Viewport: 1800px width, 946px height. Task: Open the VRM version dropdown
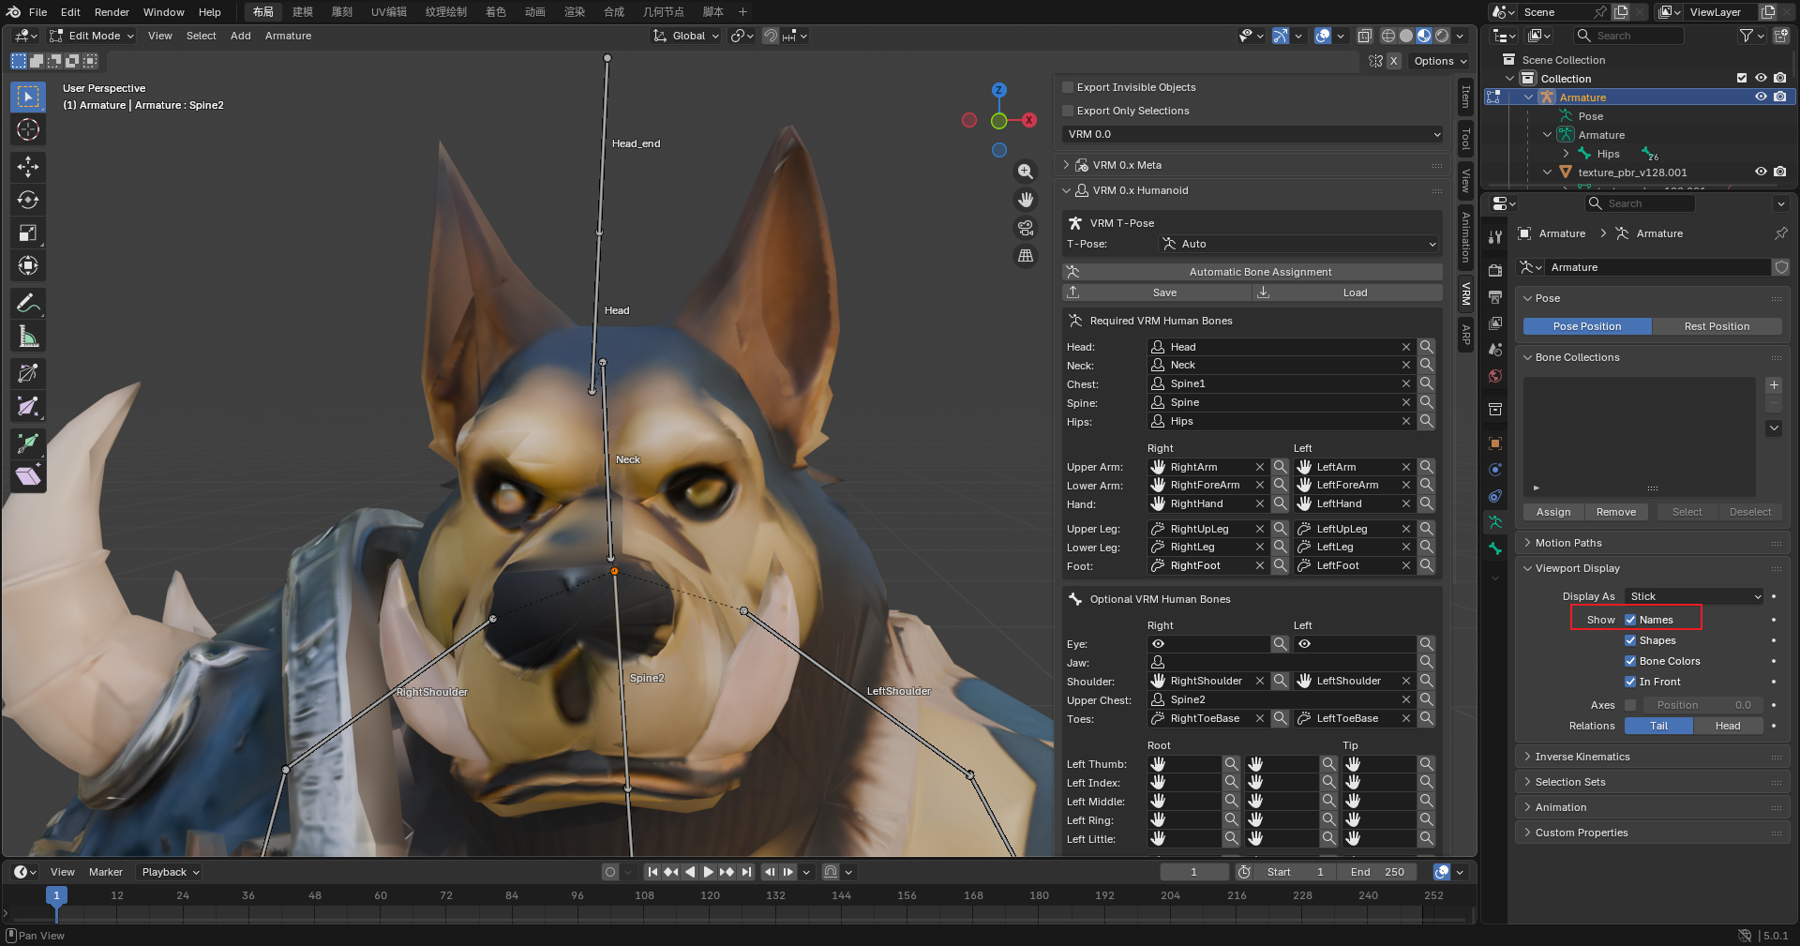(1252, 134)
